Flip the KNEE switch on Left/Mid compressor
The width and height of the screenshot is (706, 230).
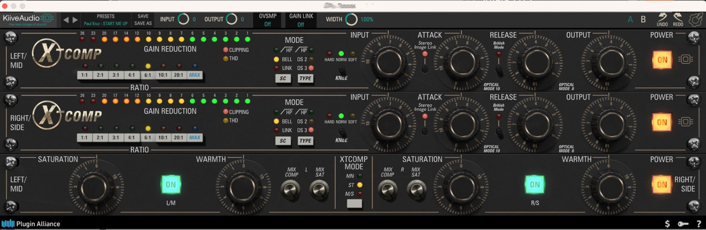(x=342, y=70)
